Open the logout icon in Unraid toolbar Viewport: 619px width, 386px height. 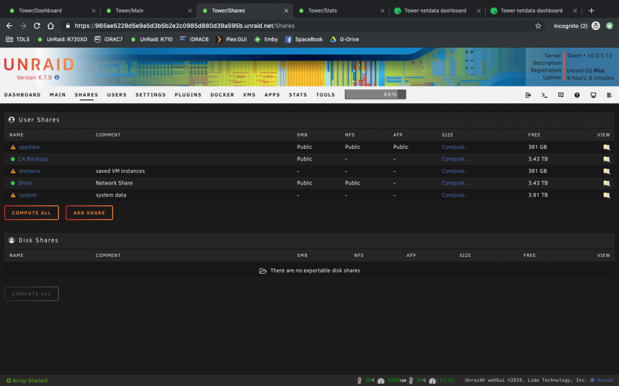point(528,95)
